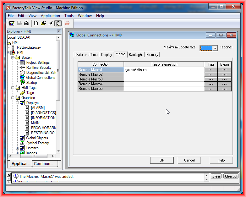Click the Remote Macro2 expression field
Screen dimensions: 246x197
coord(164,74)
